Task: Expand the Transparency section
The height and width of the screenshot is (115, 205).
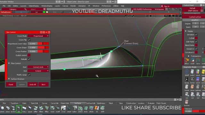Action: [189, 56]
